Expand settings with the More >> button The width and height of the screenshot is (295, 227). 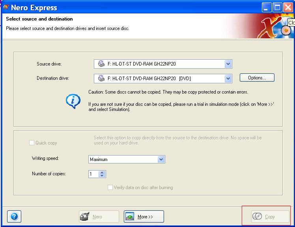pyautogui.click(x=144, y=217)
